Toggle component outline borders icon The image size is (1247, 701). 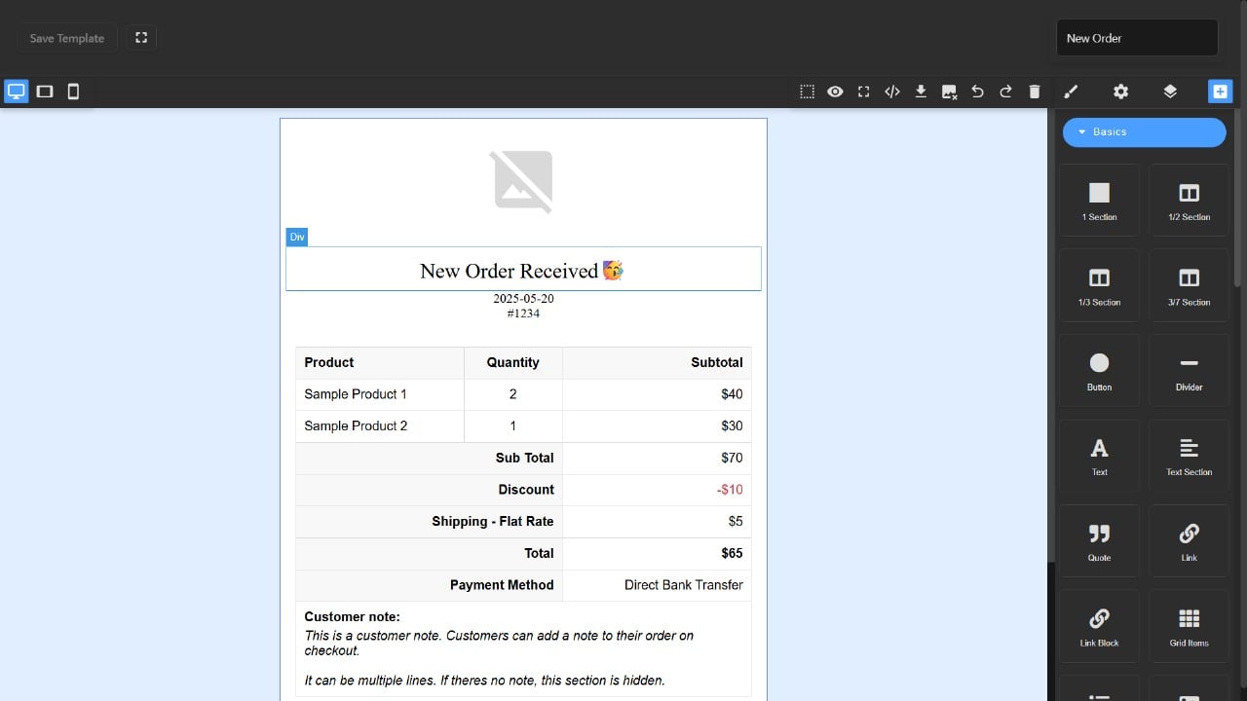coord(807,92)
